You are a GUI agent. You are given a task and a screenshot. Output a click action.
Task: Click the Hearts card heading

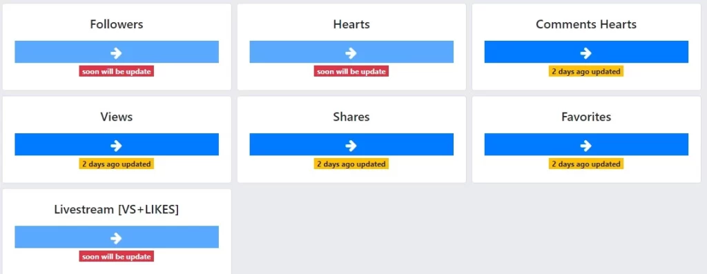coord(351,24)
